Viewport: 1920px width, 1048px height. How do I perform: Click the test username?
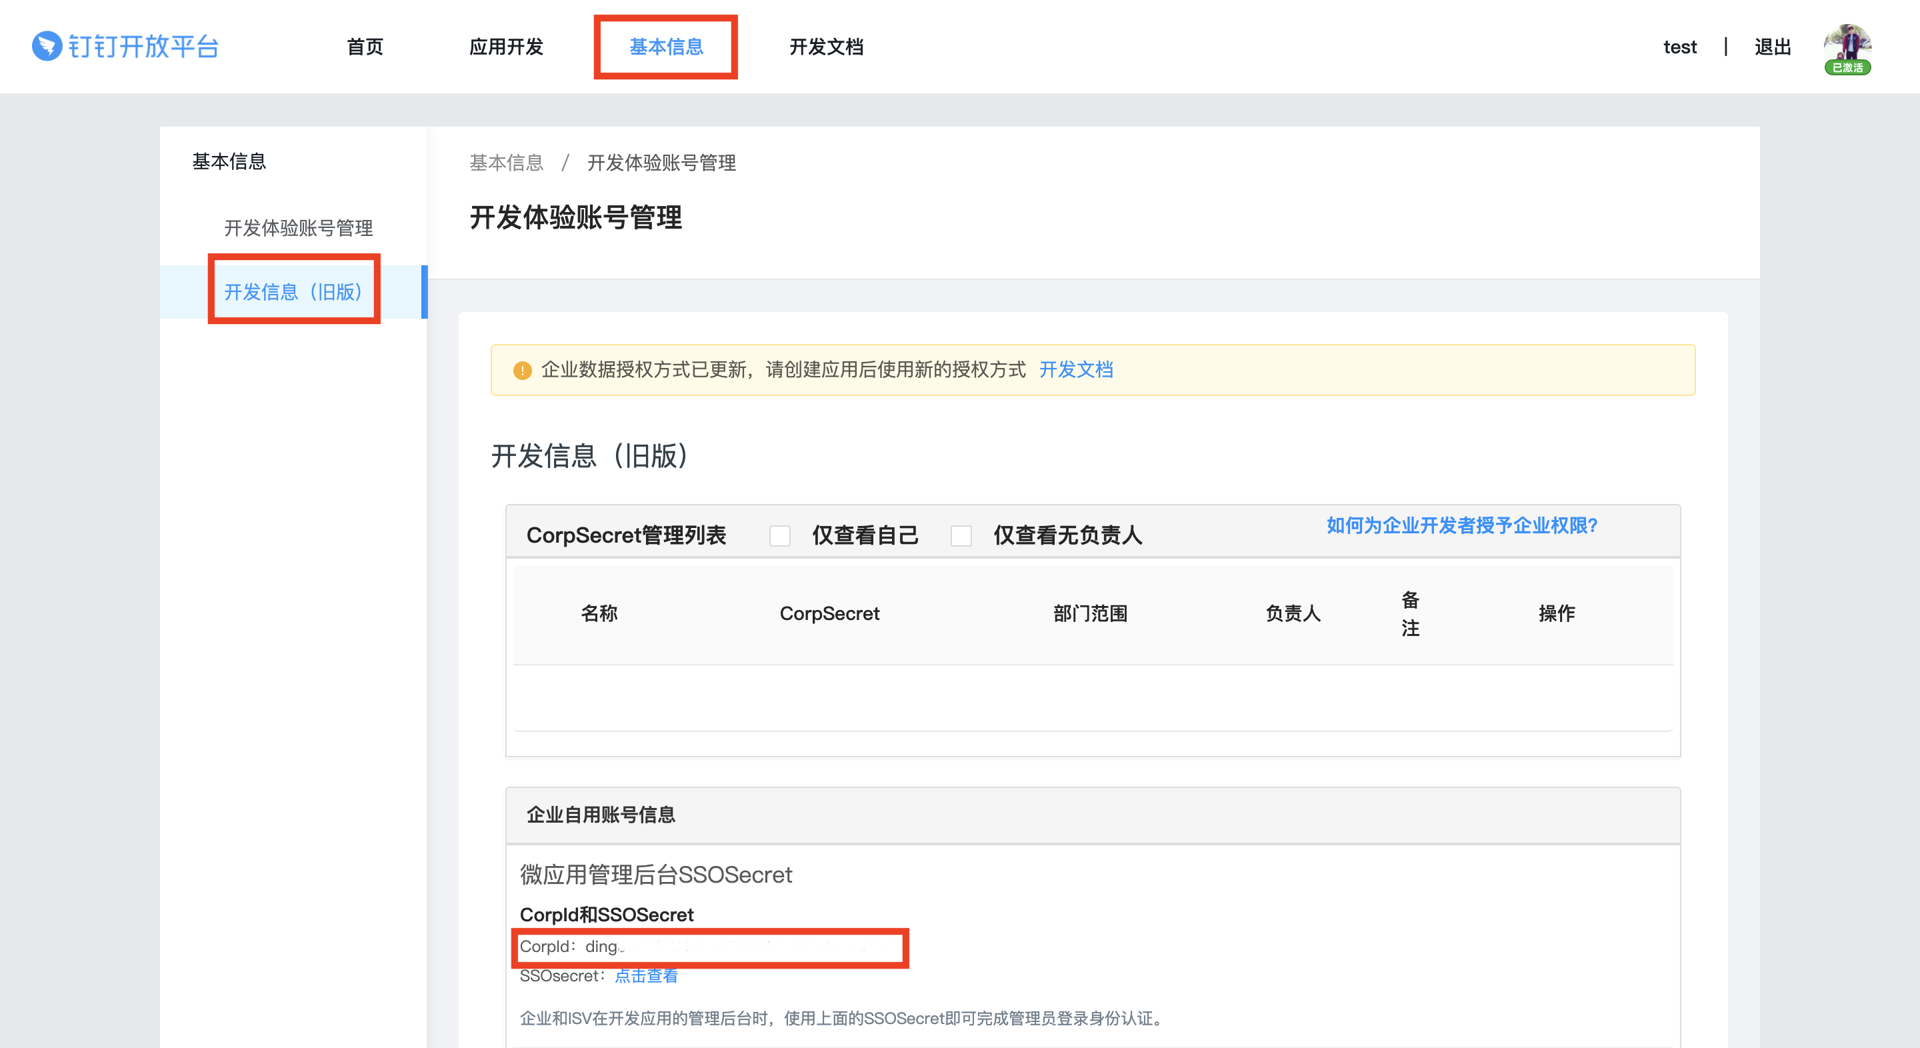pyautogui.click(x=1680, y=47)
